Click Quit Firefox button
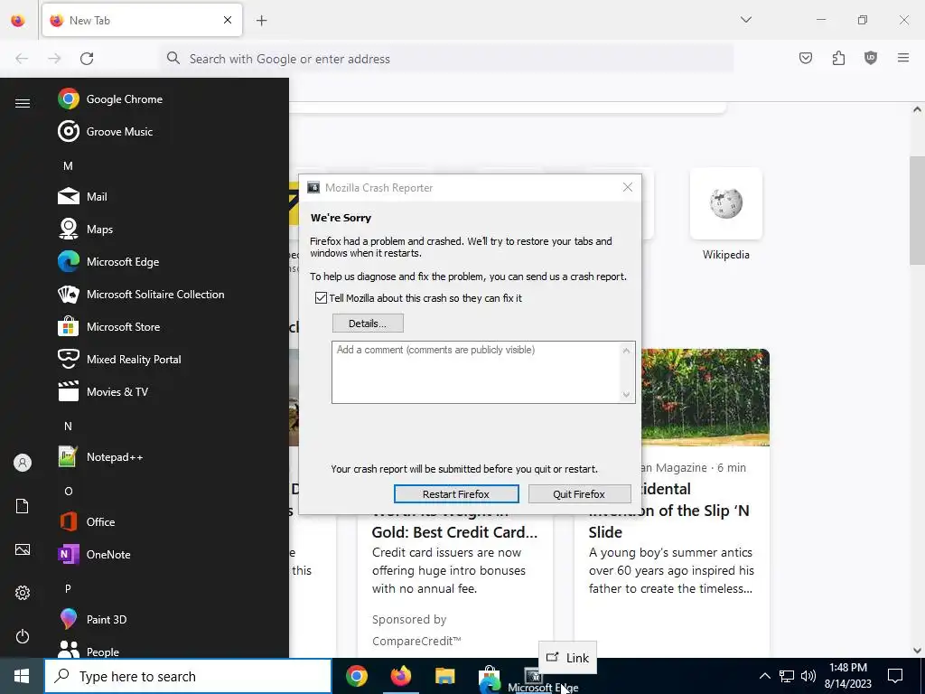Screen dimensions: 925x694 pyautogui.click(x=579, y=494)
